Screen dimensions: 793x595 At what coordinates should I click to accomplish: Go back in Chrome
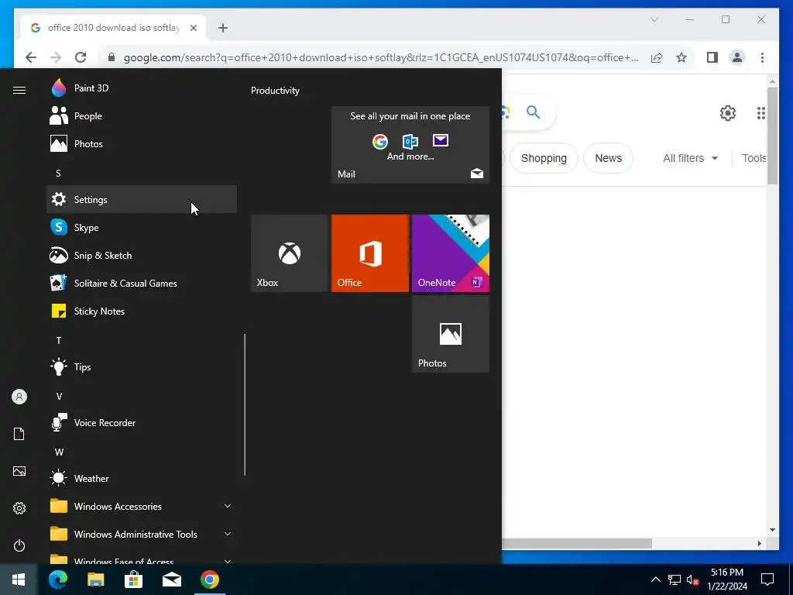31,57
